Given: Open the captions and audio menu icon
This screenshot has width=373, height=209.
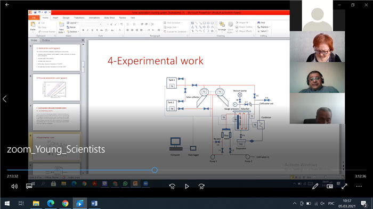Looking at the screenshot, I should (29, 187).
